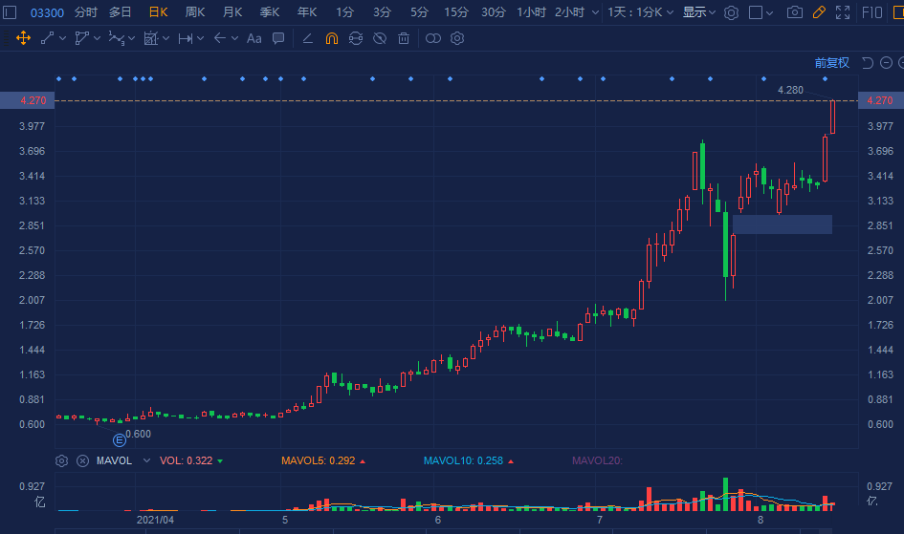904x534 pixels.
Task: Expand wave tool options arrow
Action: coord(131,38)
